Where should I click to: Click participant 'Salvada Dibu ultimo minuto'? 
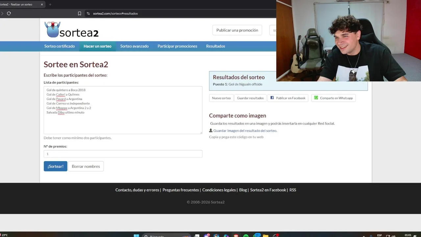(x=65, y=112)
